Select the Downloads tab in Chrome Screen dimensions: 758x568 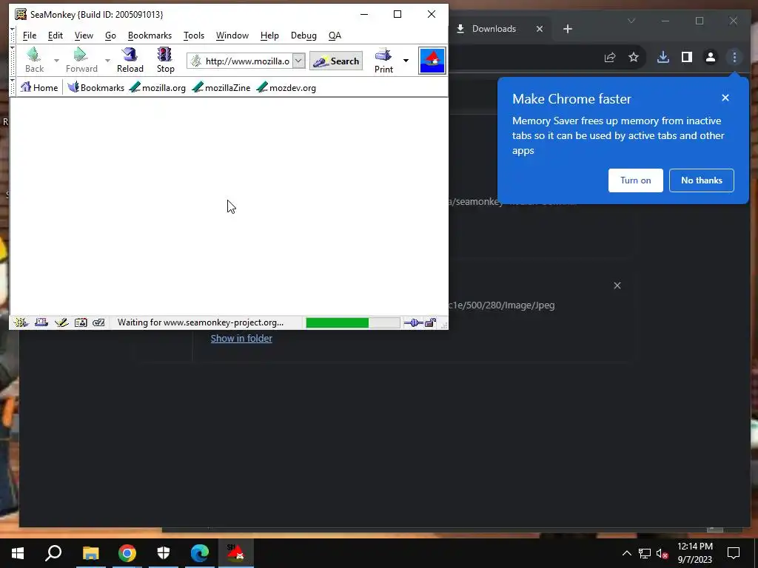(x=493, y=29)
